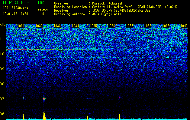Click the horizontal echo streak near 1035
The width and height of the screenshot is (190, 120).
[90, 98]
